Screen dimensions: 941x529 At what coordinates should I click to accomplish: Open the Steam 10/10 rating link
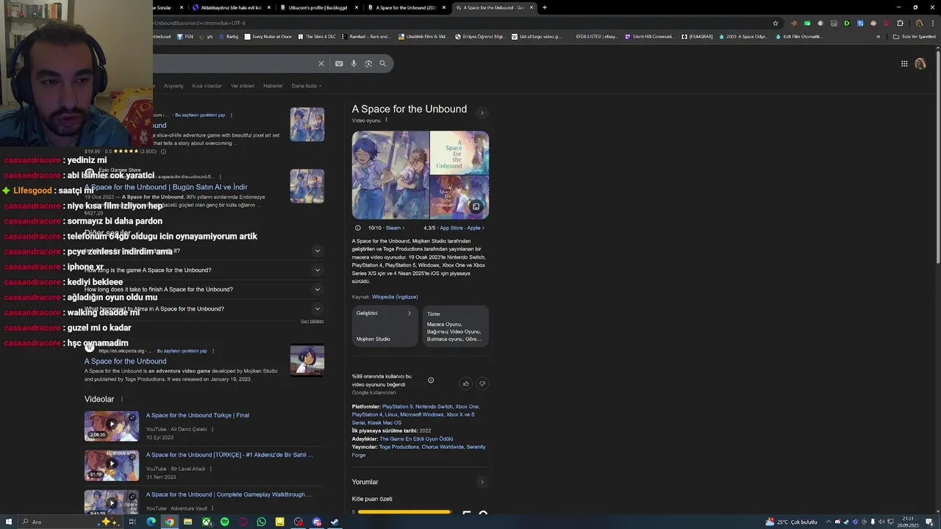click(x=386, y=228)
